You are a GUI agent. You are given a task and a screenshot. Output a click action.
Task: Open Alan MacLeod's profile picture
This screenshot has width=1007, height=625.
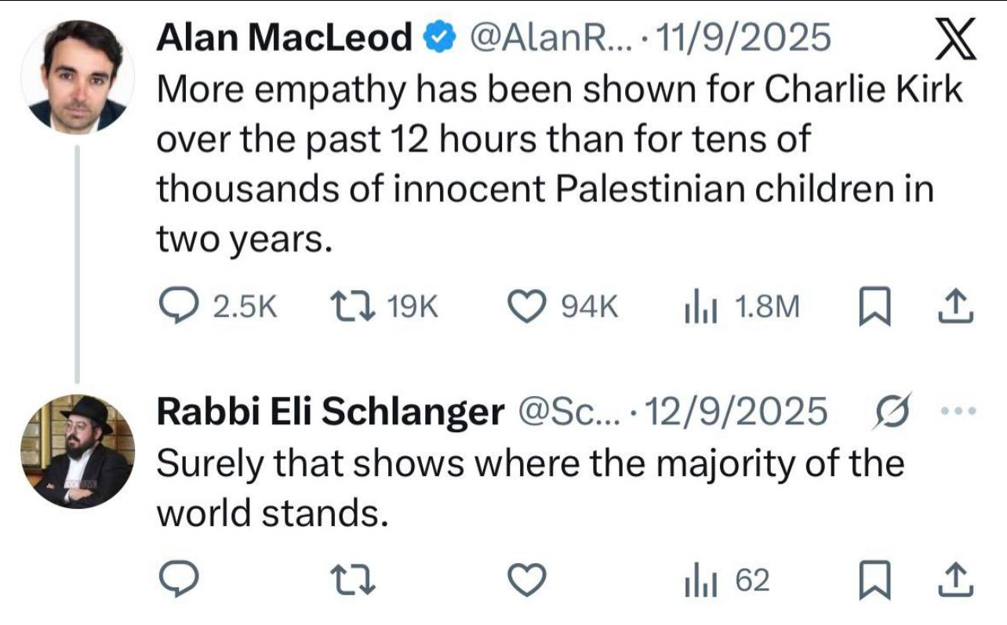(x=78, y=78)
